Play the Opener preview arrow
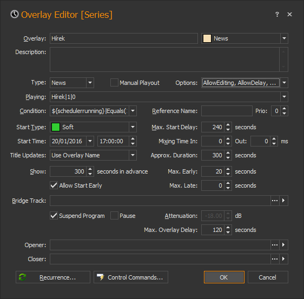 [x=283, y=245]
